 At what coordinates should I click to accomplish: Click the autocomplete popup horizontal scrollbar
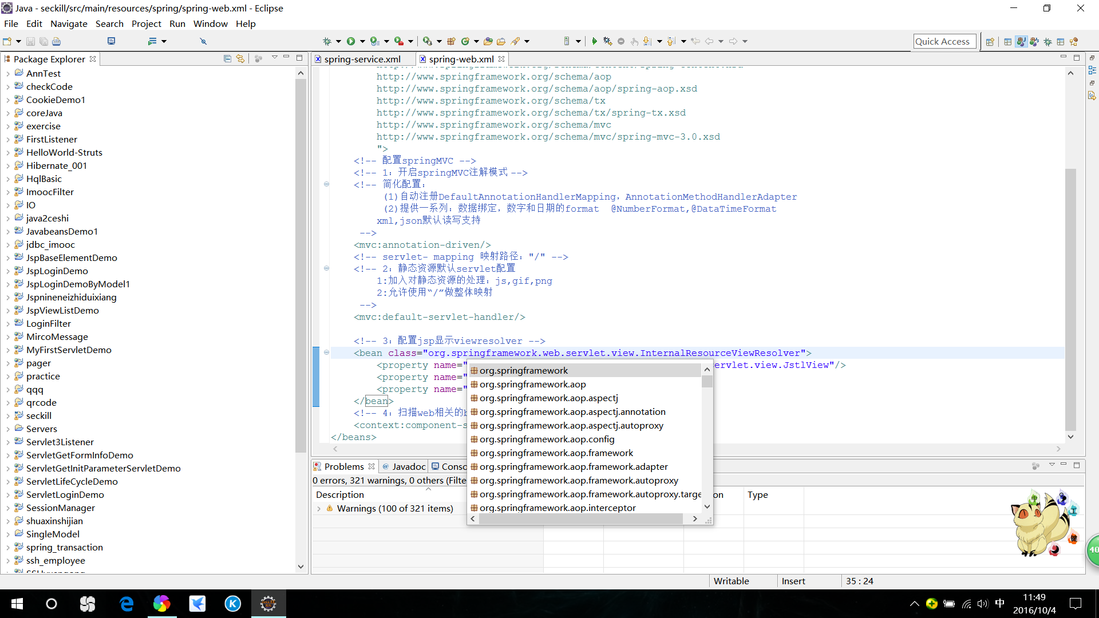tap(580, 518)
